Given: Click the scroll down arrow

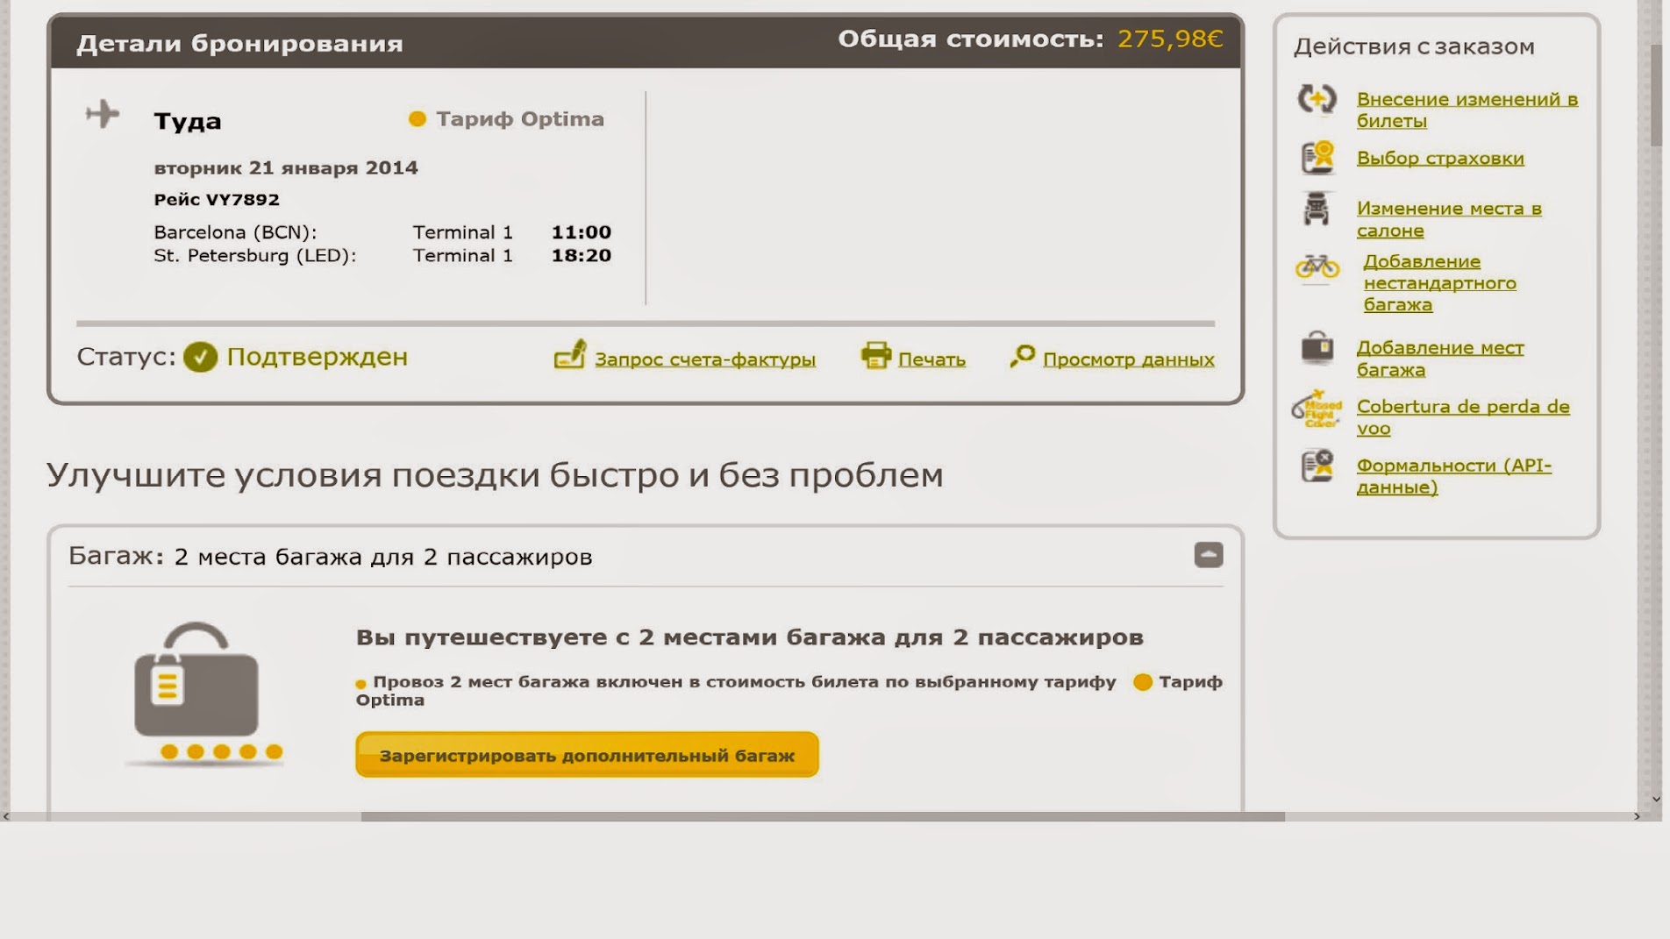Looking at the screenshot, I should pos(1655,799).
